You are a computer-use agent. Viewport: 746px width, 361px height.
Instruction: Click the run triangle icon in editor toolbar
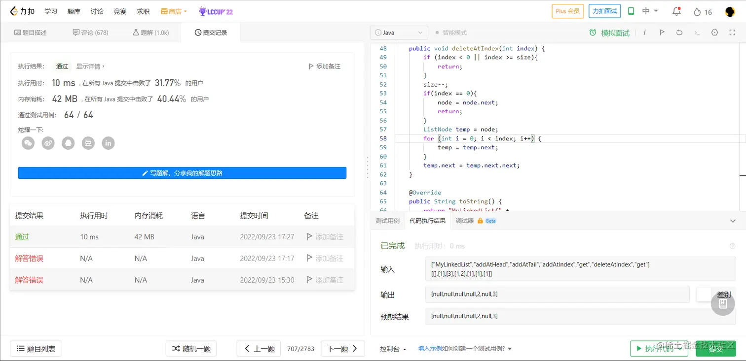[x=662, y=33]
